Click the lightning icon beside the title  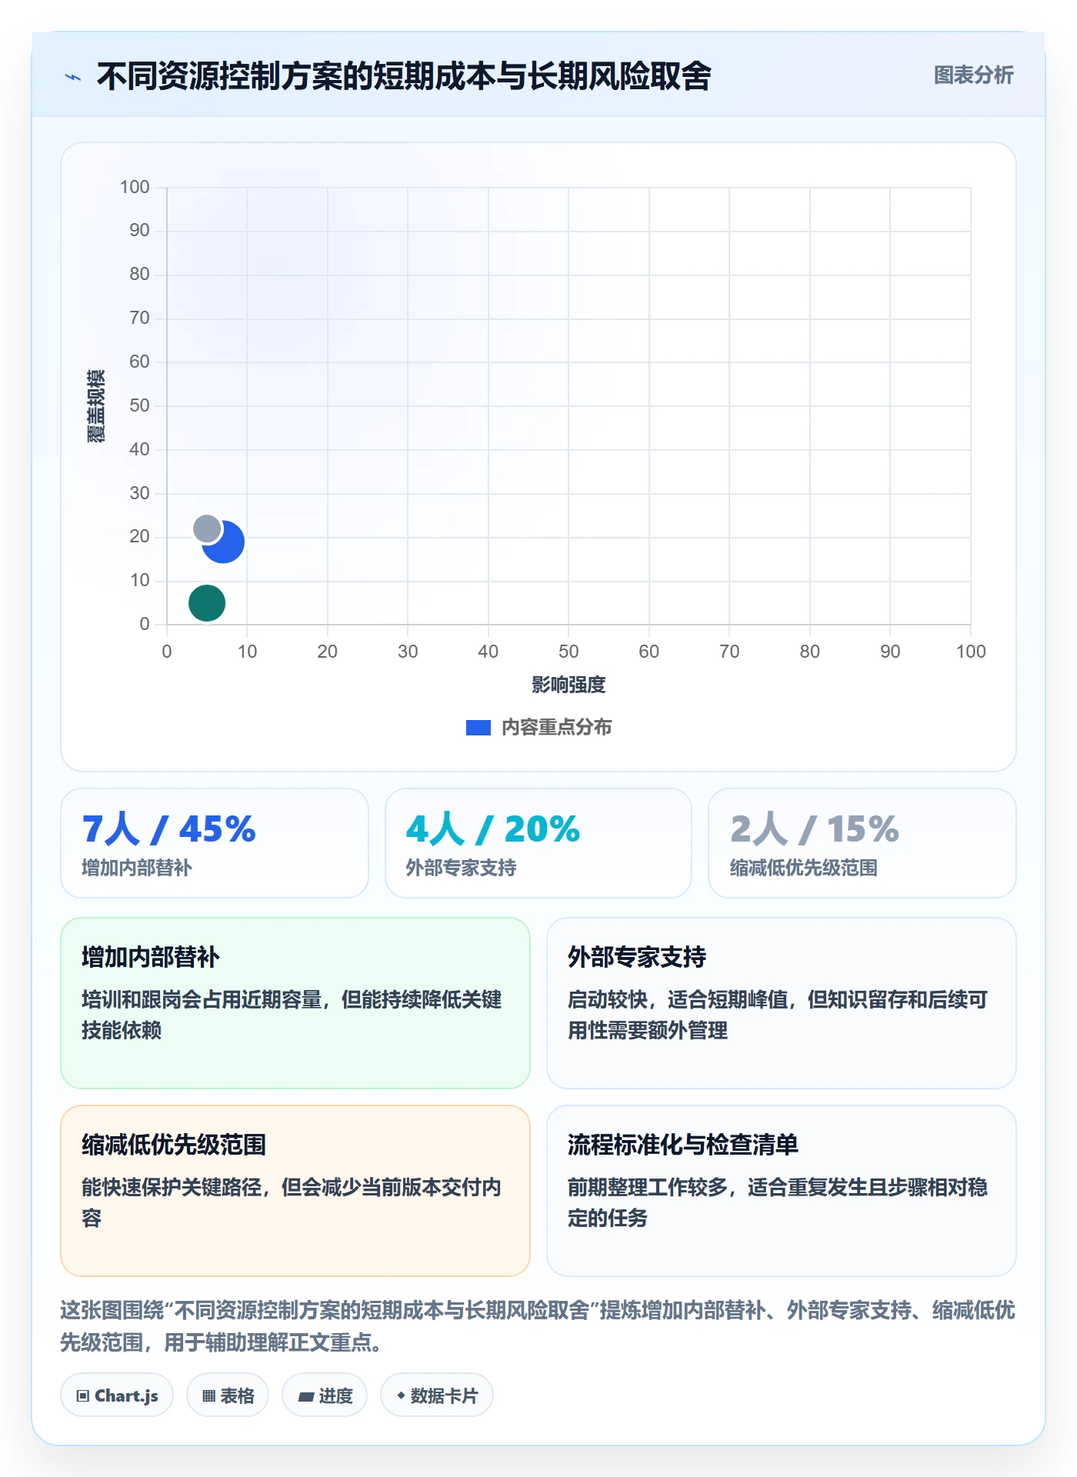click(73, 77)
